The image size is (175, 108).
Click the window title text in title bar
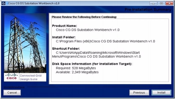tap(34, 3)
